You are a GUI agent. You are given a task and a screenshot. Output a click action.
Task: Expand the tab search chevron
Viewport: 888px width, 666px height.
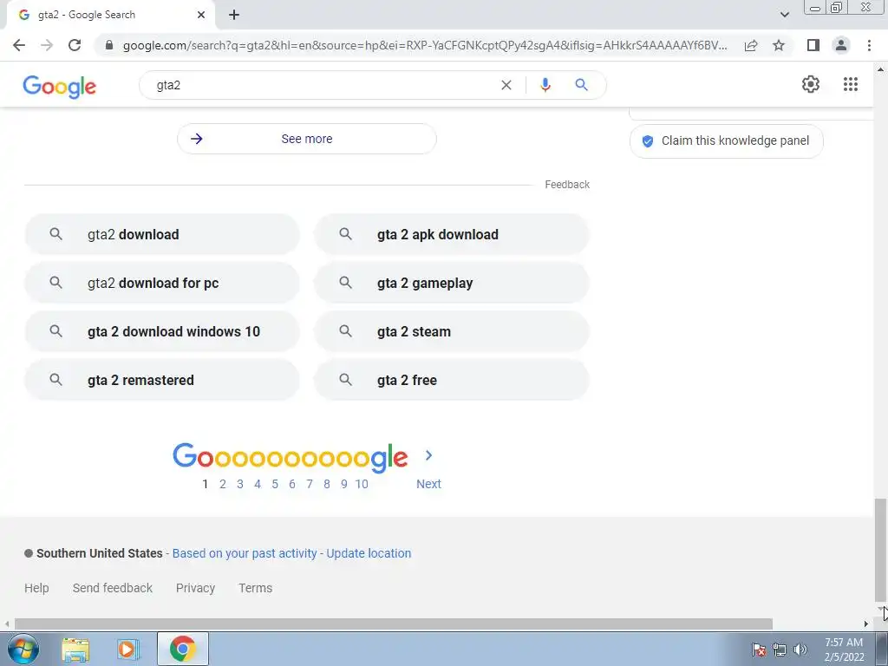(784, 16)
